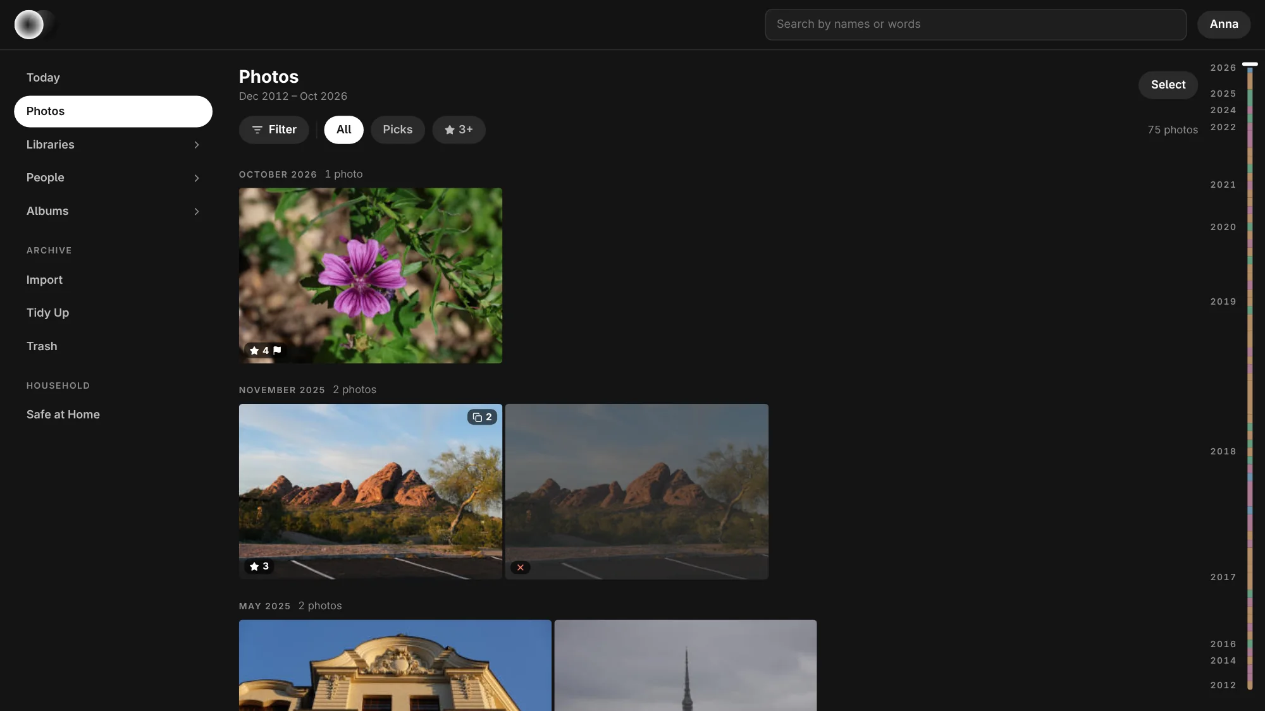This screenshot has width=1265, height=711.
Task: Click the 3-star rating badge on desert photo
Action: tap(259, 566)
